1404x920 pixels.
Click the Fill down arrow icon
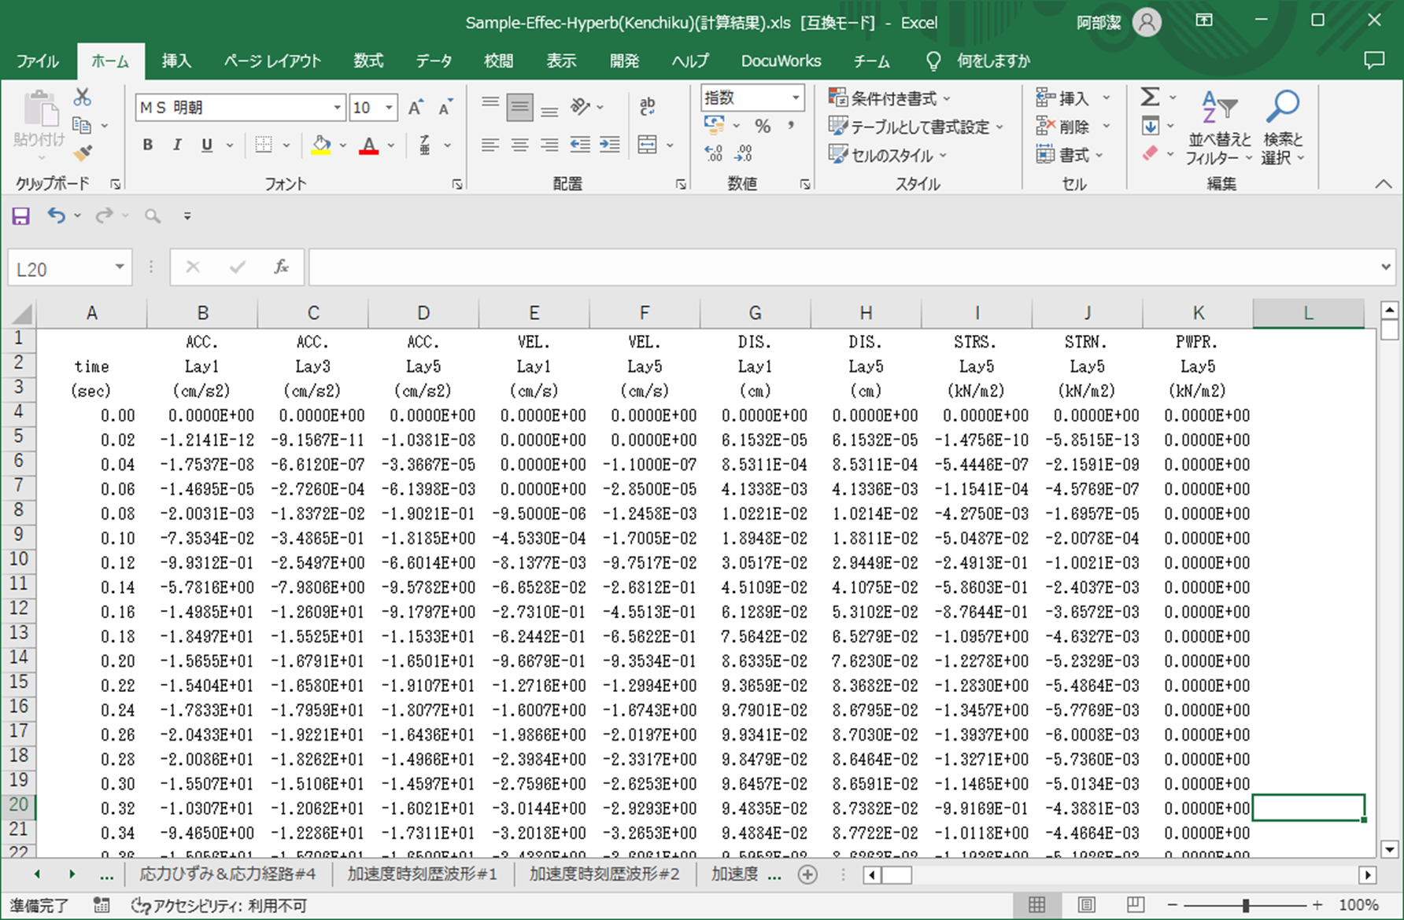1150,126
